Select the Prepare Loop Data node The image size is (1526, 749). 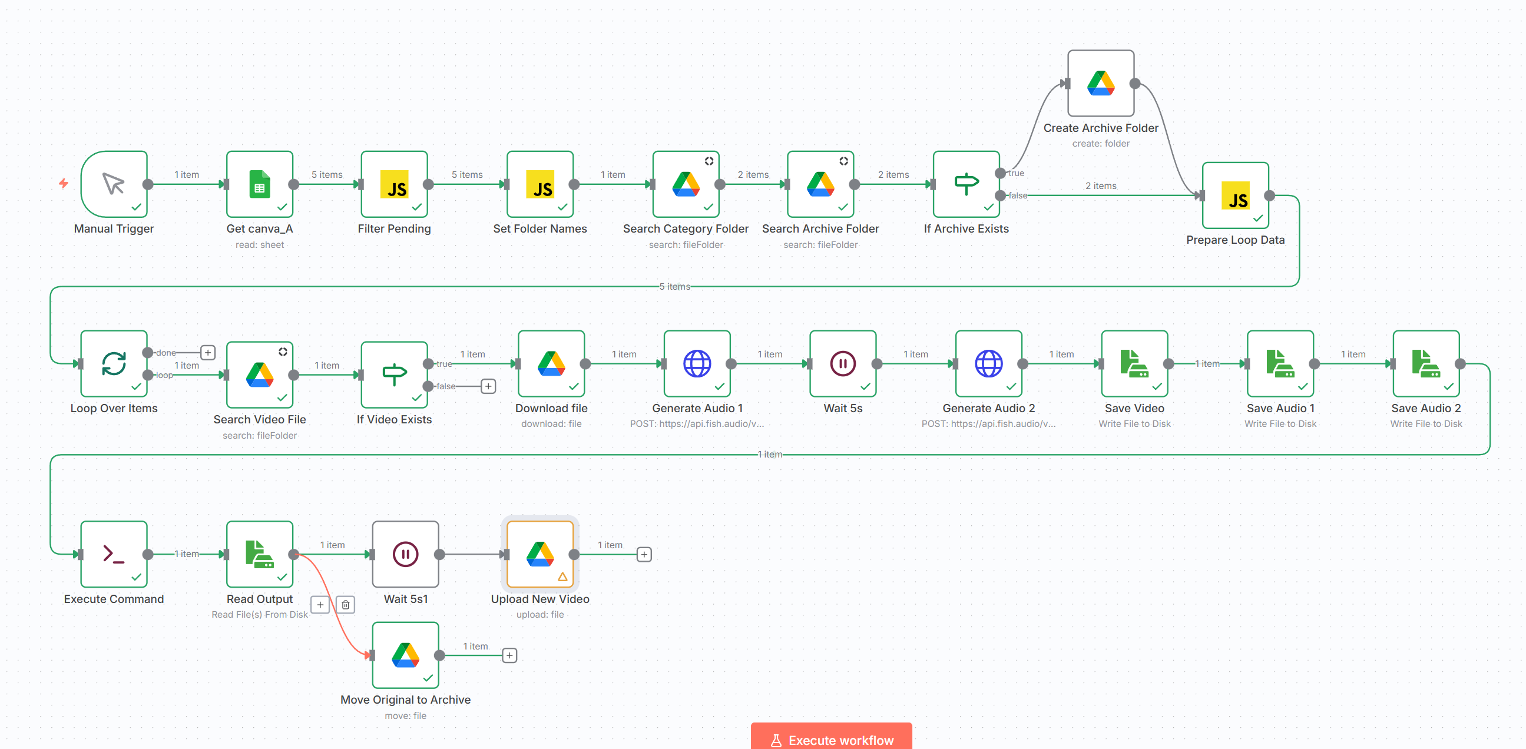coord(1235,195)
